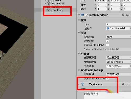The width and height of the screenshot is (131, 99).
Task: Open Mesh Renderer help icon
Action: tap(123, 15)
